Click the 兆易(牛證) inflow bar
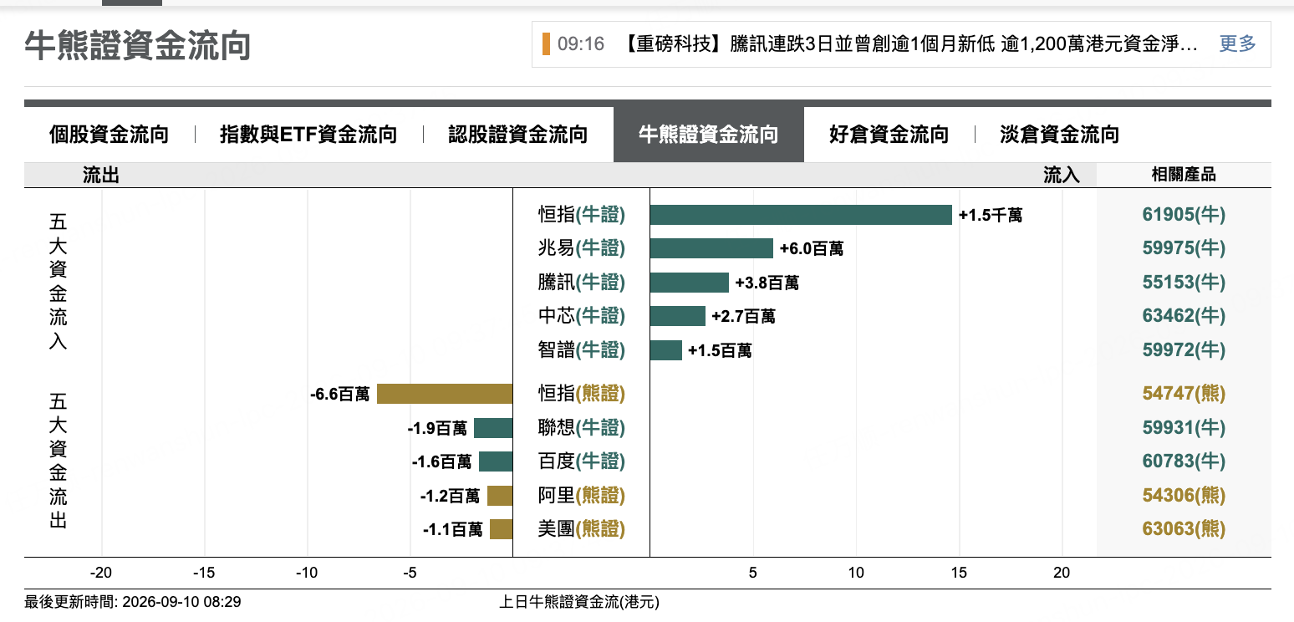The width and height of the screenshot is (1294, 622). coord(711,248)
